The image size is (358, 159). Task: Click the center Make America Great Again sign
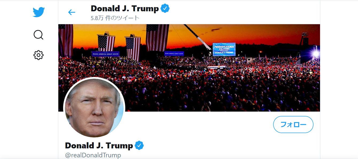click(x=174, y=53)
